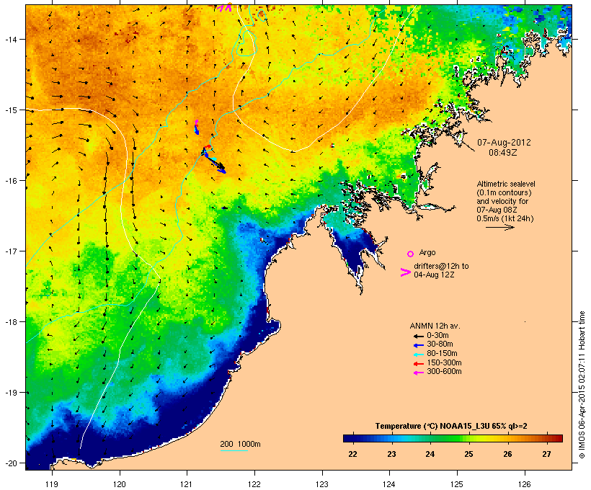
Task: Click the 'Altimetric sealevel' legend text
Action: [x=506, y=184]
